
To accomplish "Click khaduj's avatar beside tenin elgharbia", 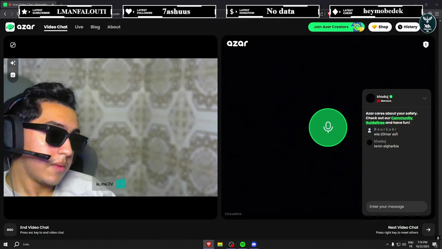I will point(369,142).
